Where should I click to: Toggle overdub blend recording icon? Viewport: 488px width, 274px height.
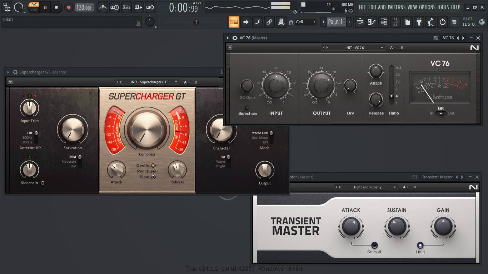[138, 7]
